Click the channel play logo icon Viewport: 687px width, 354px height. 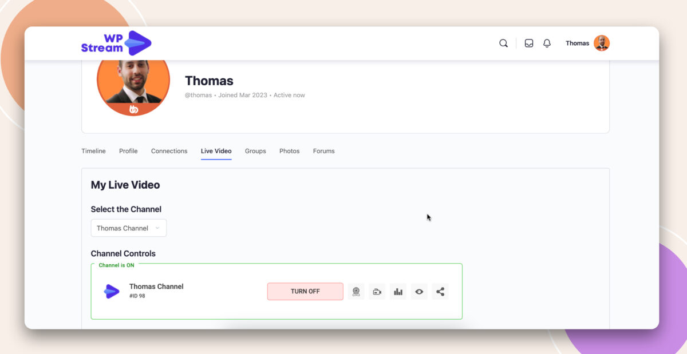[x=112, y=292]
